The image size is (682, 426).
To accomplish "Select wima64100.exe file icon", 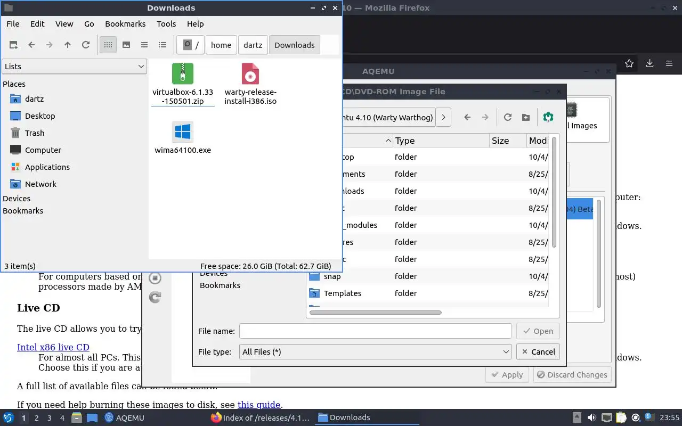I will point(183,132).
